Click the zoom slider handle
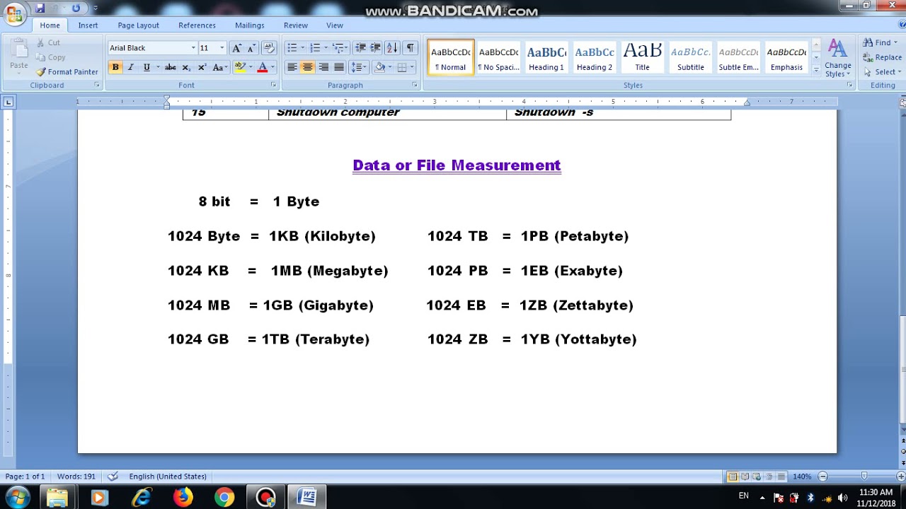Image resolution: width=906 pixels, height=509 pixels. pyautogui.click(x=864, y=476)
